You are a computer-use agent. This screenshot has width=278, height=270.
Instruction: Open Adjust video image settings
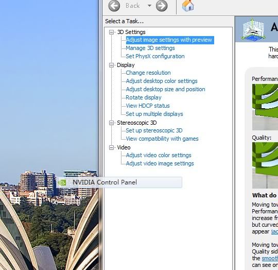(160, 163)
